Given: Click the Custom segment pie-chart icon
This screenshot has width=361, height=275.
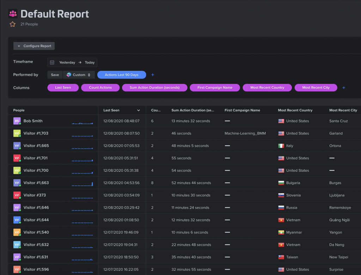Looking at the screenshot, I should coord(69,75).
